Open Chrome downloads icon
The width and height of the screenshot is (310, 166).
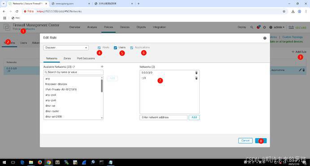tap(293, 12)
